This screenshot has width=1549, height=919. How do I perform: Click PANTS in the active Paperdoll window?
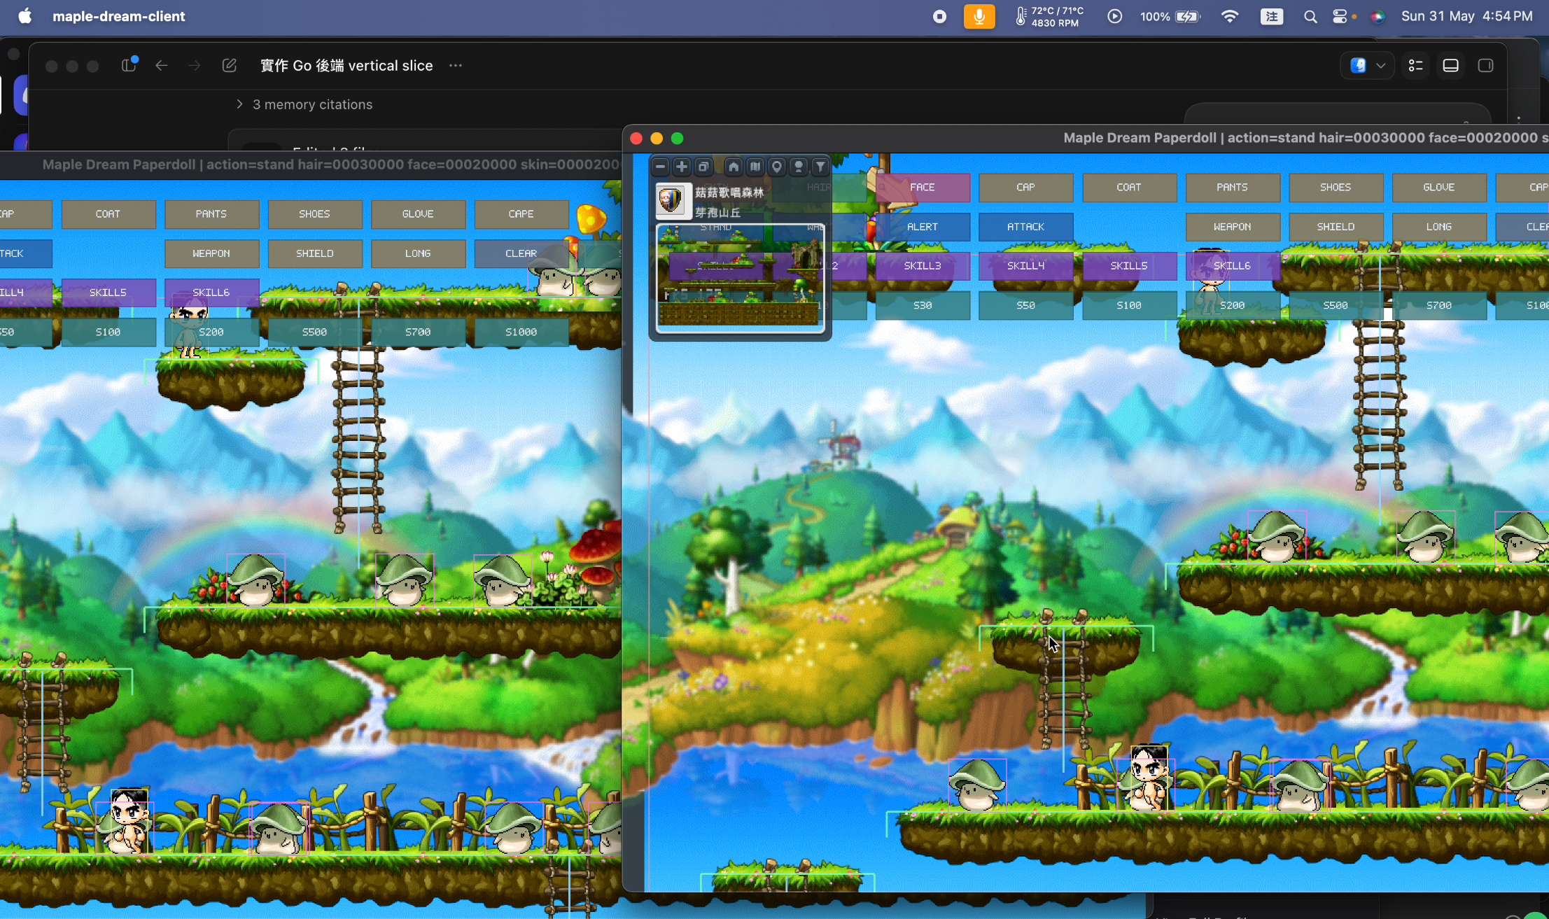pos(1233,188)
